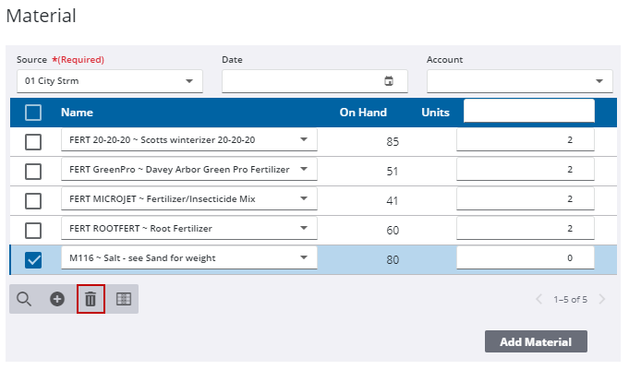Open the FERT MICROJET name dropdown
This screenshot has width=629, height=370.
[304, 199]
